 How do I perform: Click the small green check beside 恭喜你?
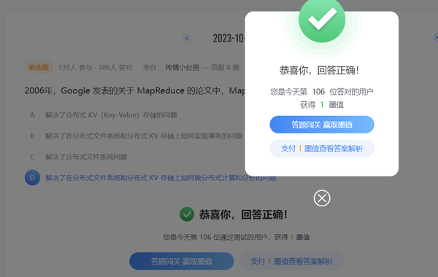pyautogui.click(x=187, y=214)
